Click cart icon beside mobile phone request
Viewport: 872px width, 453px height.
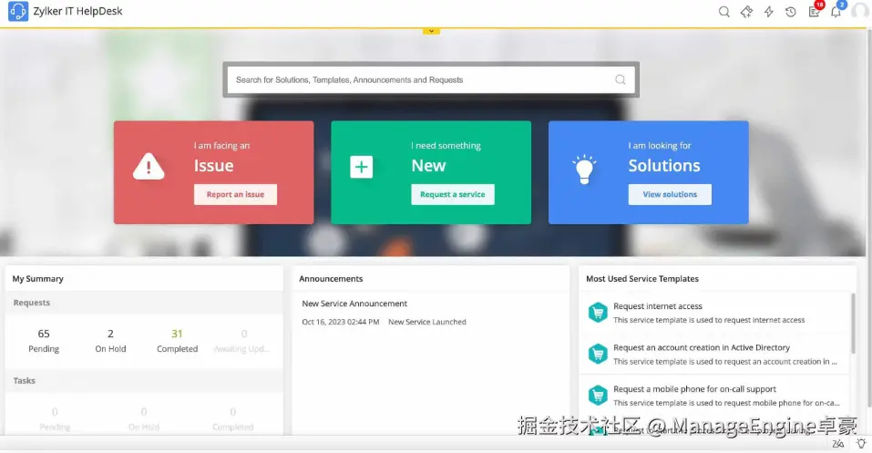(598, 396)
